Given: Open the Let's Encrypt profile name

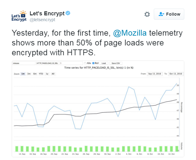Looking at the screenshot, I should 47,13.
